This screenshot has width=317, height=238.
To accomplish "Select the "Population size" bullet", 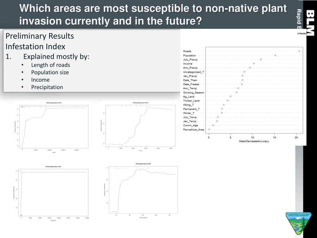I will tap(50, 73).
